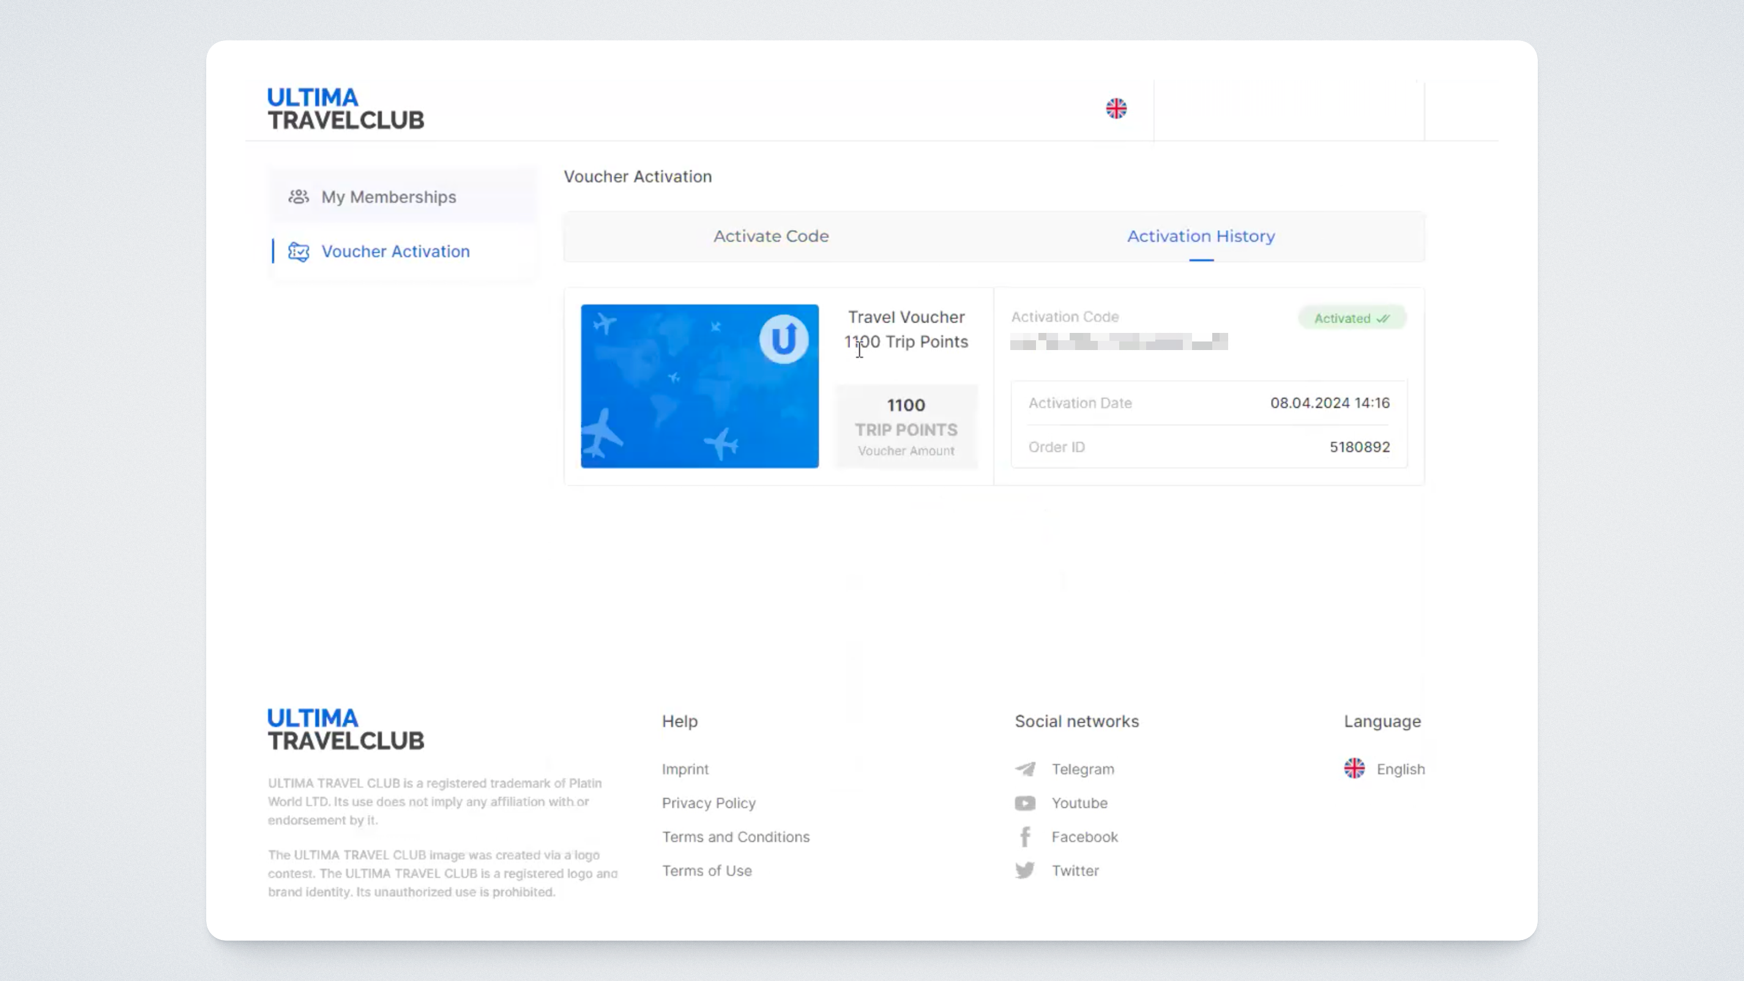Open the Privacy Policy link
This screenshot has width=1744, height=981.
point(708,803)
